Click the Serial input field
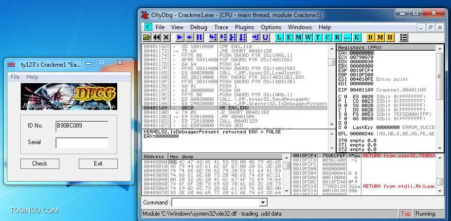 tap(82, 143)
